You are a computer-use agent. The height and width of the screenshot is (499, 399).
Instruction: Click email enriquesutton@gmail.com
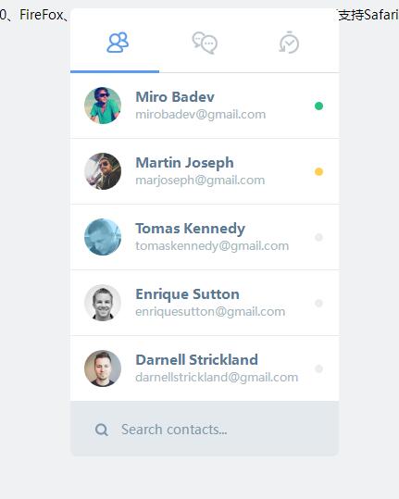point(210,312)
